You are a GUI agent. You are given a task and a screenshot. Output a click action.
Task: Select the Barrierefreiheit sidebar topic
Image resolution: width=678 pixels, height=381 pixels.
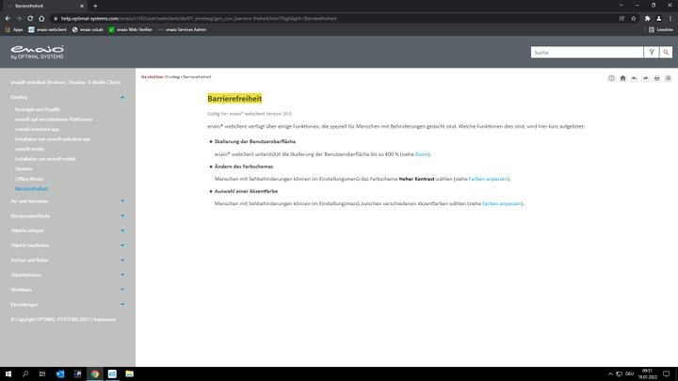click(x=32, y=189)
